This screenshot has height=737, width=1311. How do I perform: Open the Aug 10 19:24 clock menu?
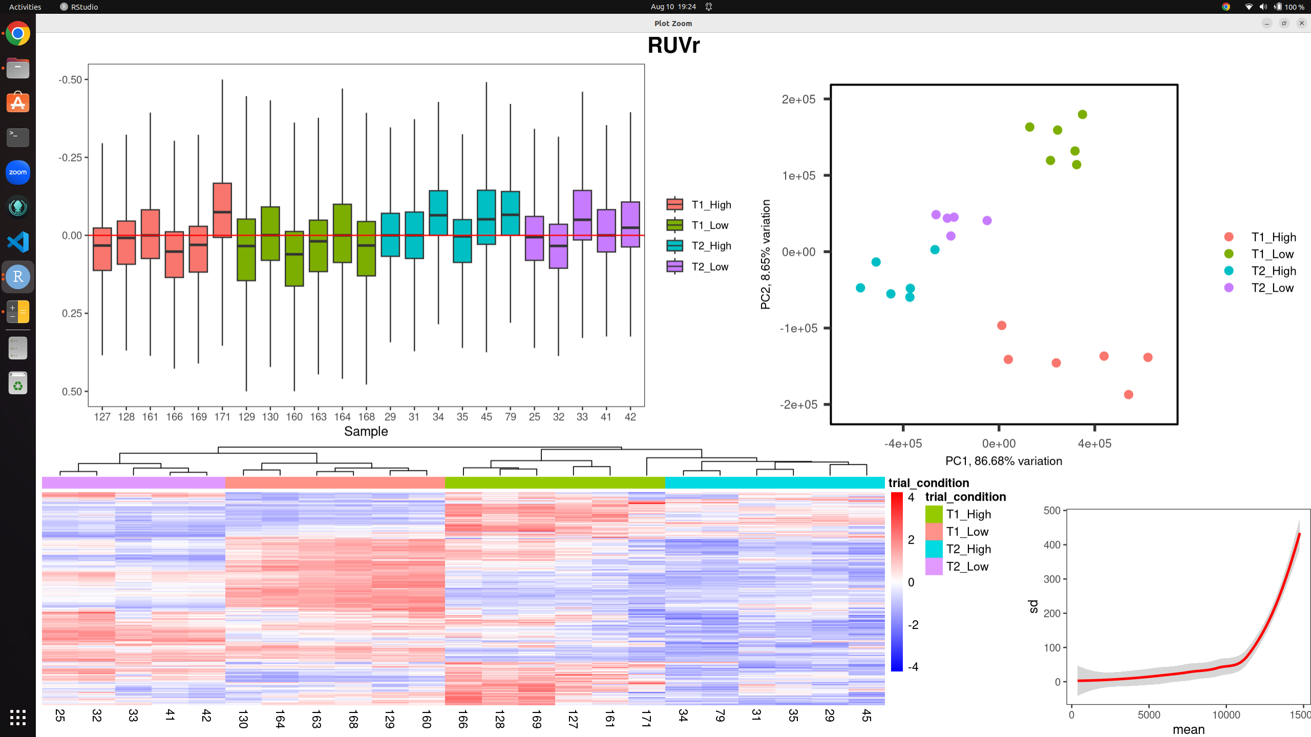point(673,7)
